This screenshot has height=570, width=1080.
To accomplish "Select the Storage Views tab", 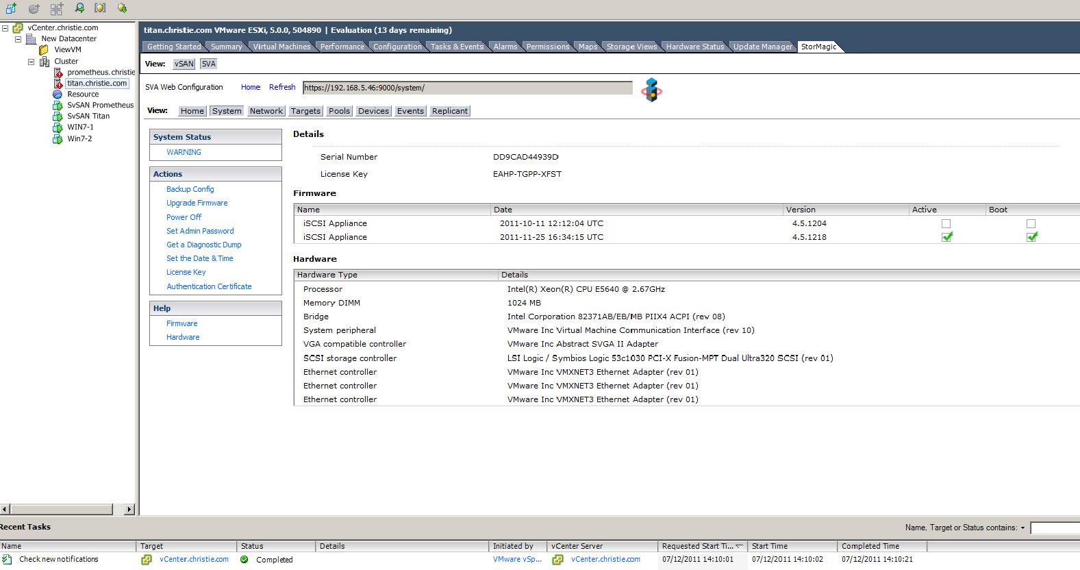I will 631,47.
